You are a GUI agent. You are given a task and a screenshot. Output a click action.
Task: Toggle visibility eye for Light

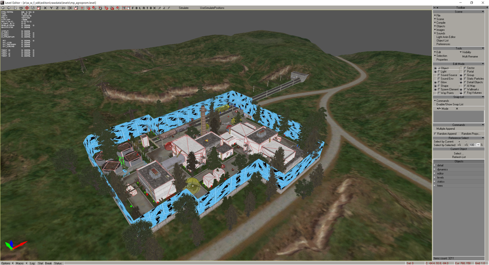coord(435,72)
